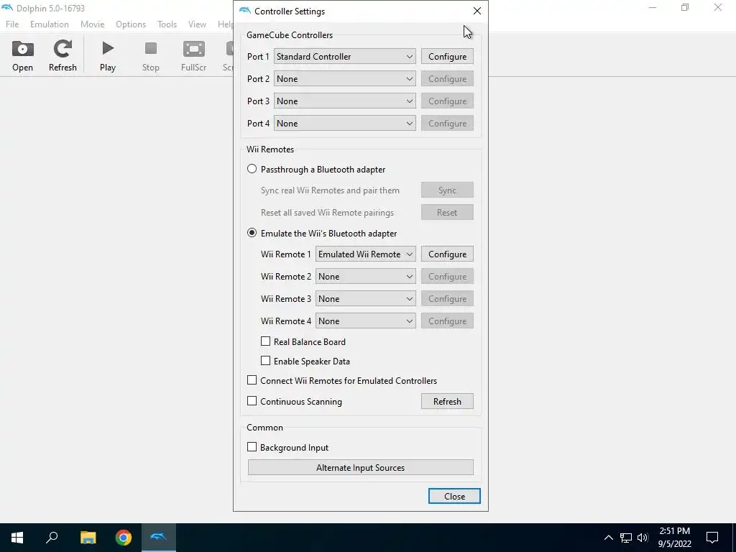Open the Port 1 controller dropdown

pos(344,56)
